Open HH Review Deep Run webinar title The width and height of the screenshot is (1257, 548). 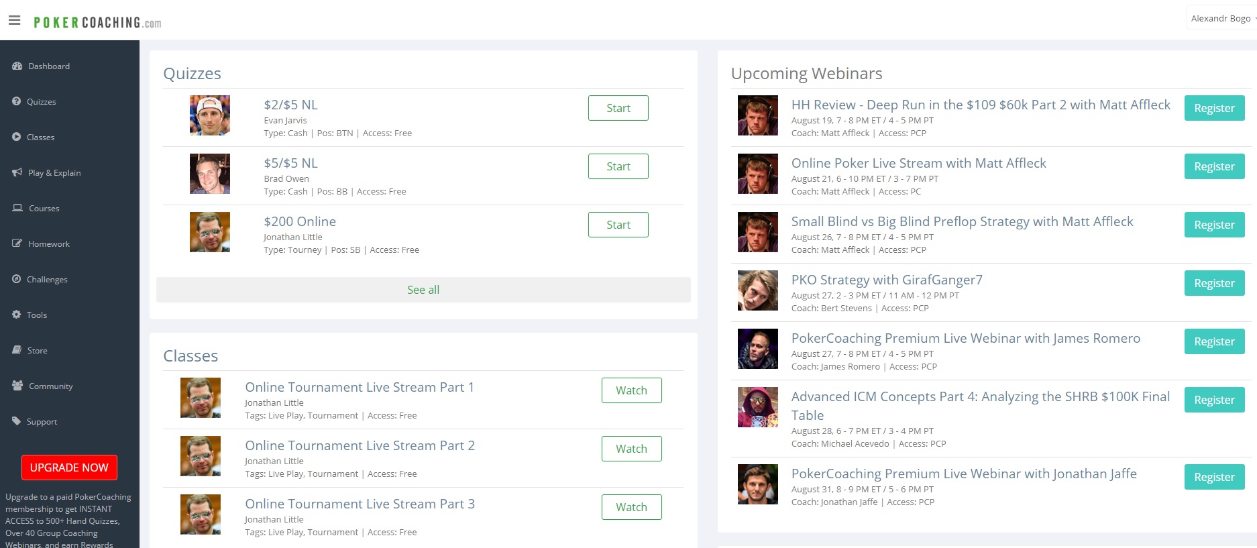coord(981,105)
